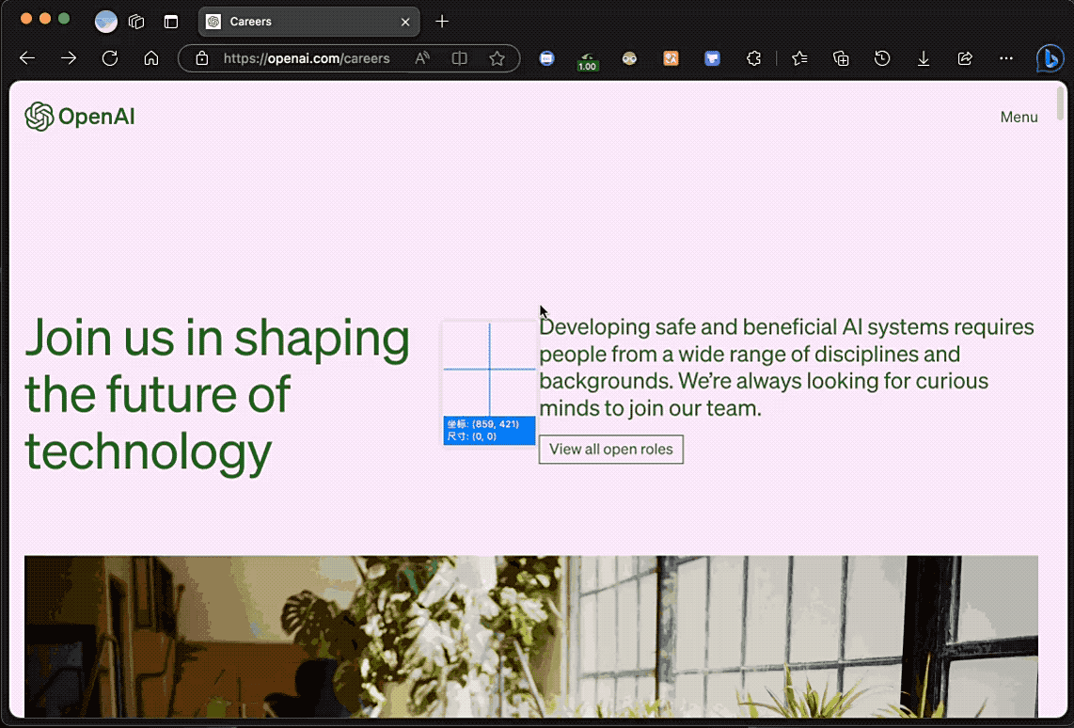Image resolution: width=1074 pixels, height=728 pixels.
Task: Open the blue square extension icon
Action: 712,58
